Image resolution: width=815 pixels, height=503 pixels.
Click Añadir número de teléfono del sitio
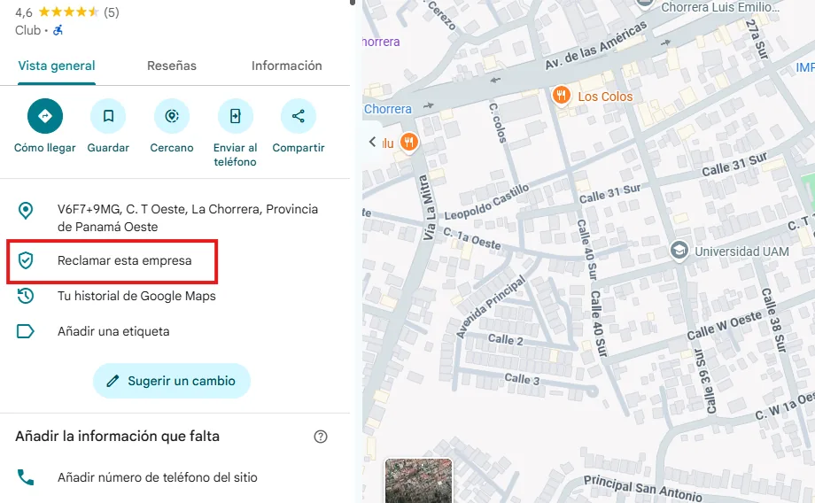(158, 477)
